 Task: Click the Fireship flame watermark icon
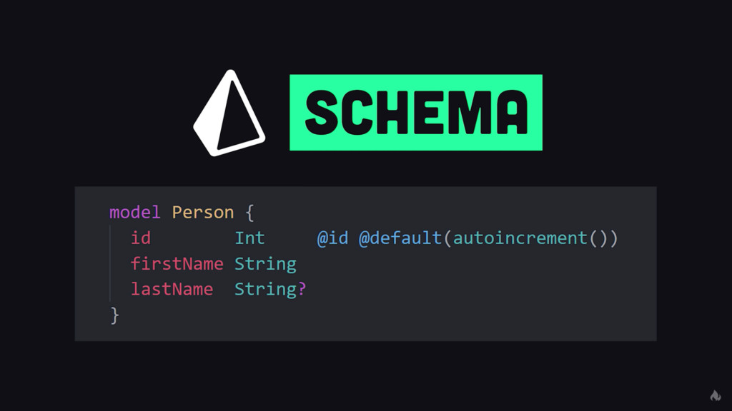coord(715,395)
